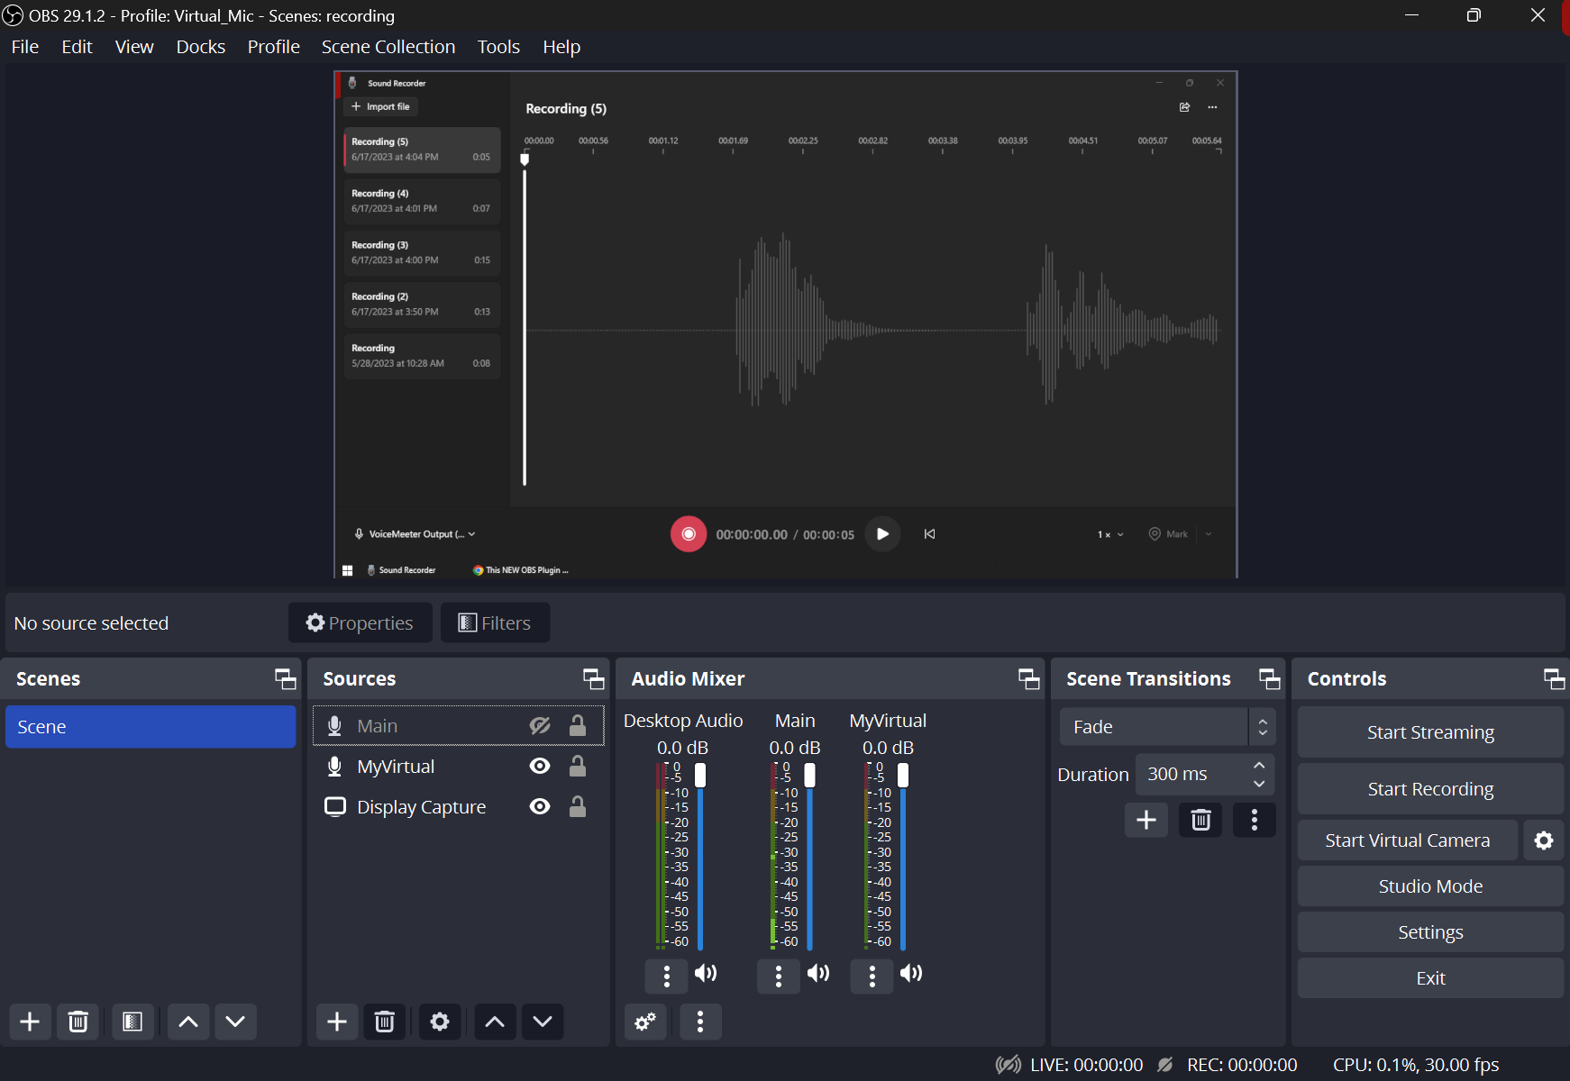Open source Filters button
The width and height of the screenshot is (1570, 1081).
495,623
